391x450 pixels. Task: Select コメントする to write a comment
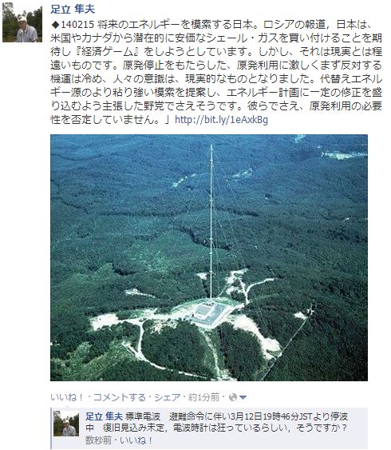(x=120, y=397)
